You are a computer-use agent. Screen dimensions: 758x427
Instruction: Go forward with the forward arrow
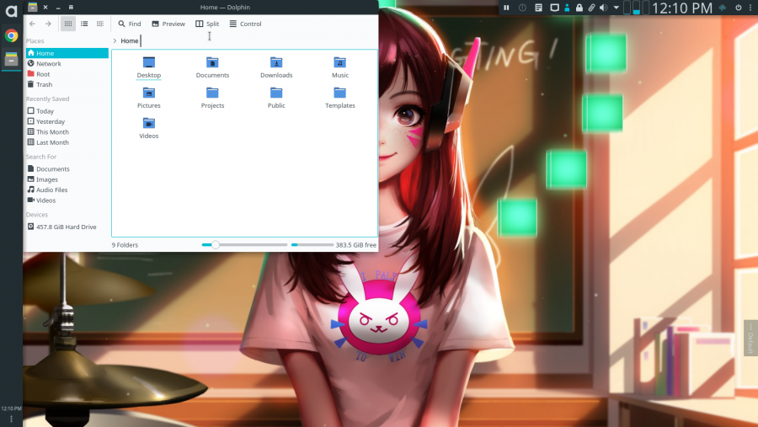click(48, 24)
